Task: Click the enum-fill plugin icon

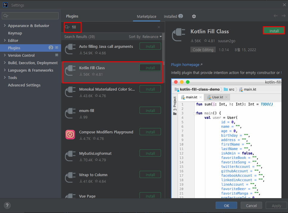Action: pyautogui.click(x=70, y=113)
